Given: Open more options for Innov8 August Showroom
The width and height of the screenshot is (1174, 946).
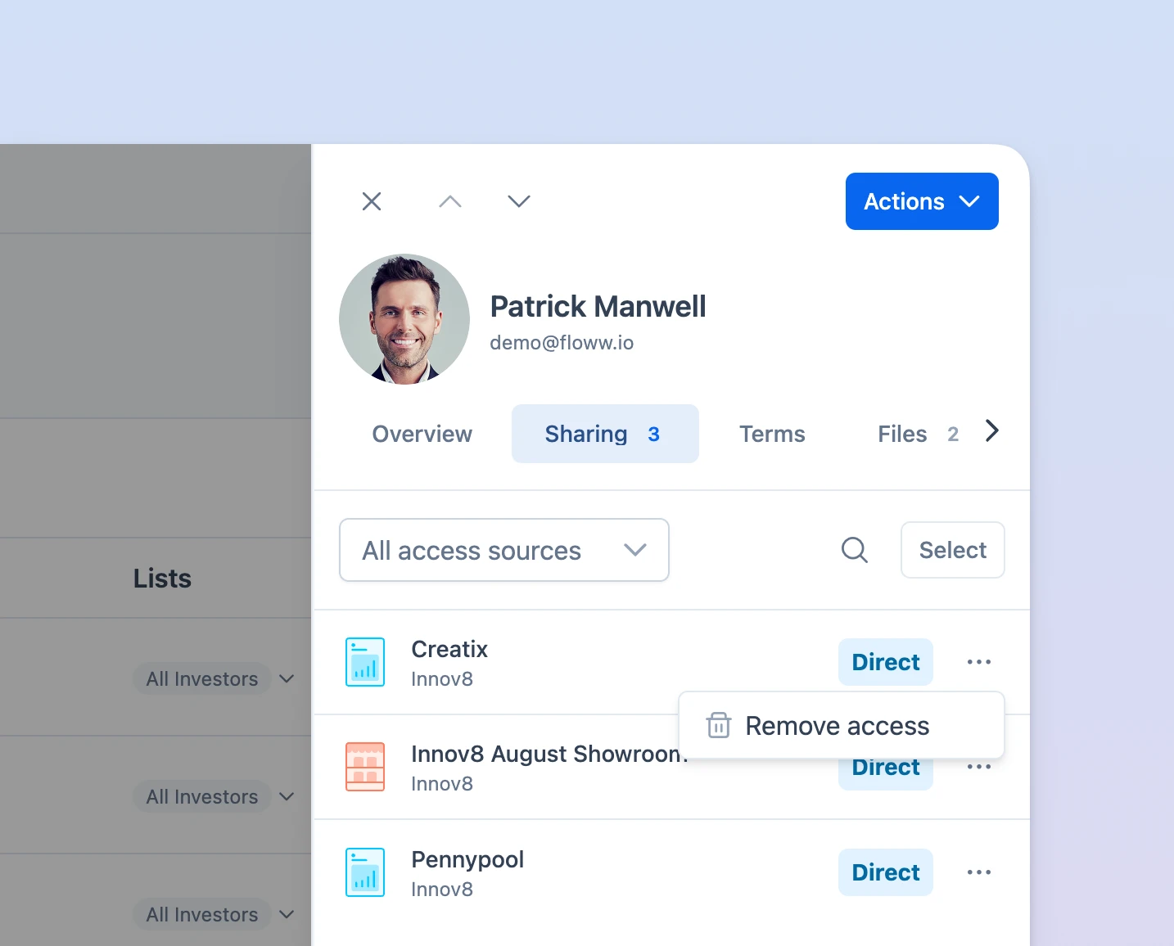Looking at the screenshot, I should click(979, 767).
